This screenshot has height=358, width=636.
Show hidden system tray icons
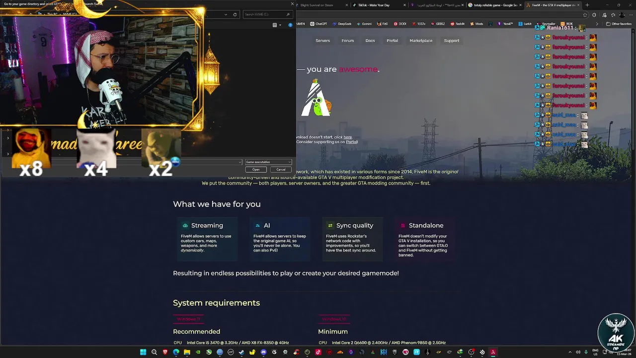570,353
